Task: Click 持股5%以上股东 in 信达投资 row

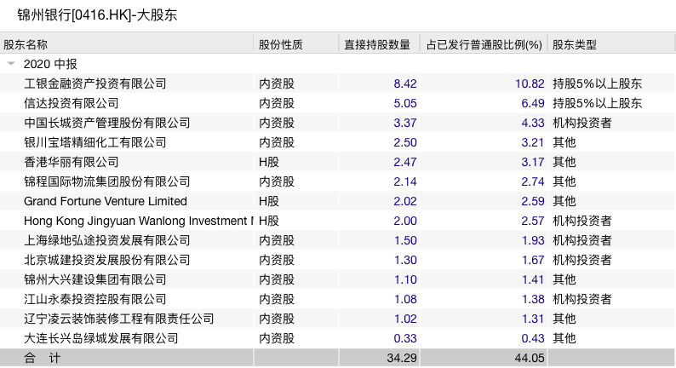Action: 597,103
